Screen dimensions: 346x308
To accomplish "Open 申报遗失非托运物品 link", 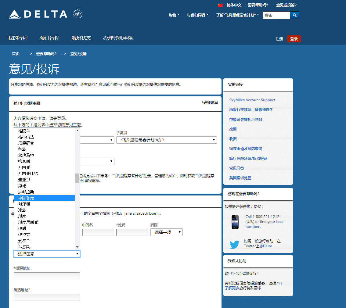I will tap(246, 119).
